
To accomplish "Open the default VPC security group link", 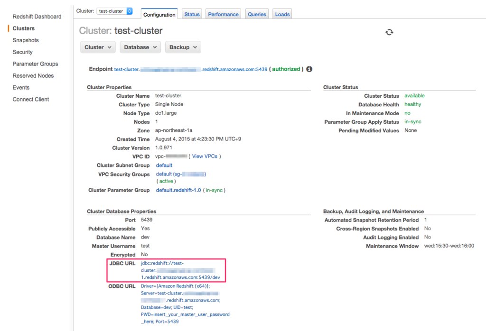I will click(181, 175).
